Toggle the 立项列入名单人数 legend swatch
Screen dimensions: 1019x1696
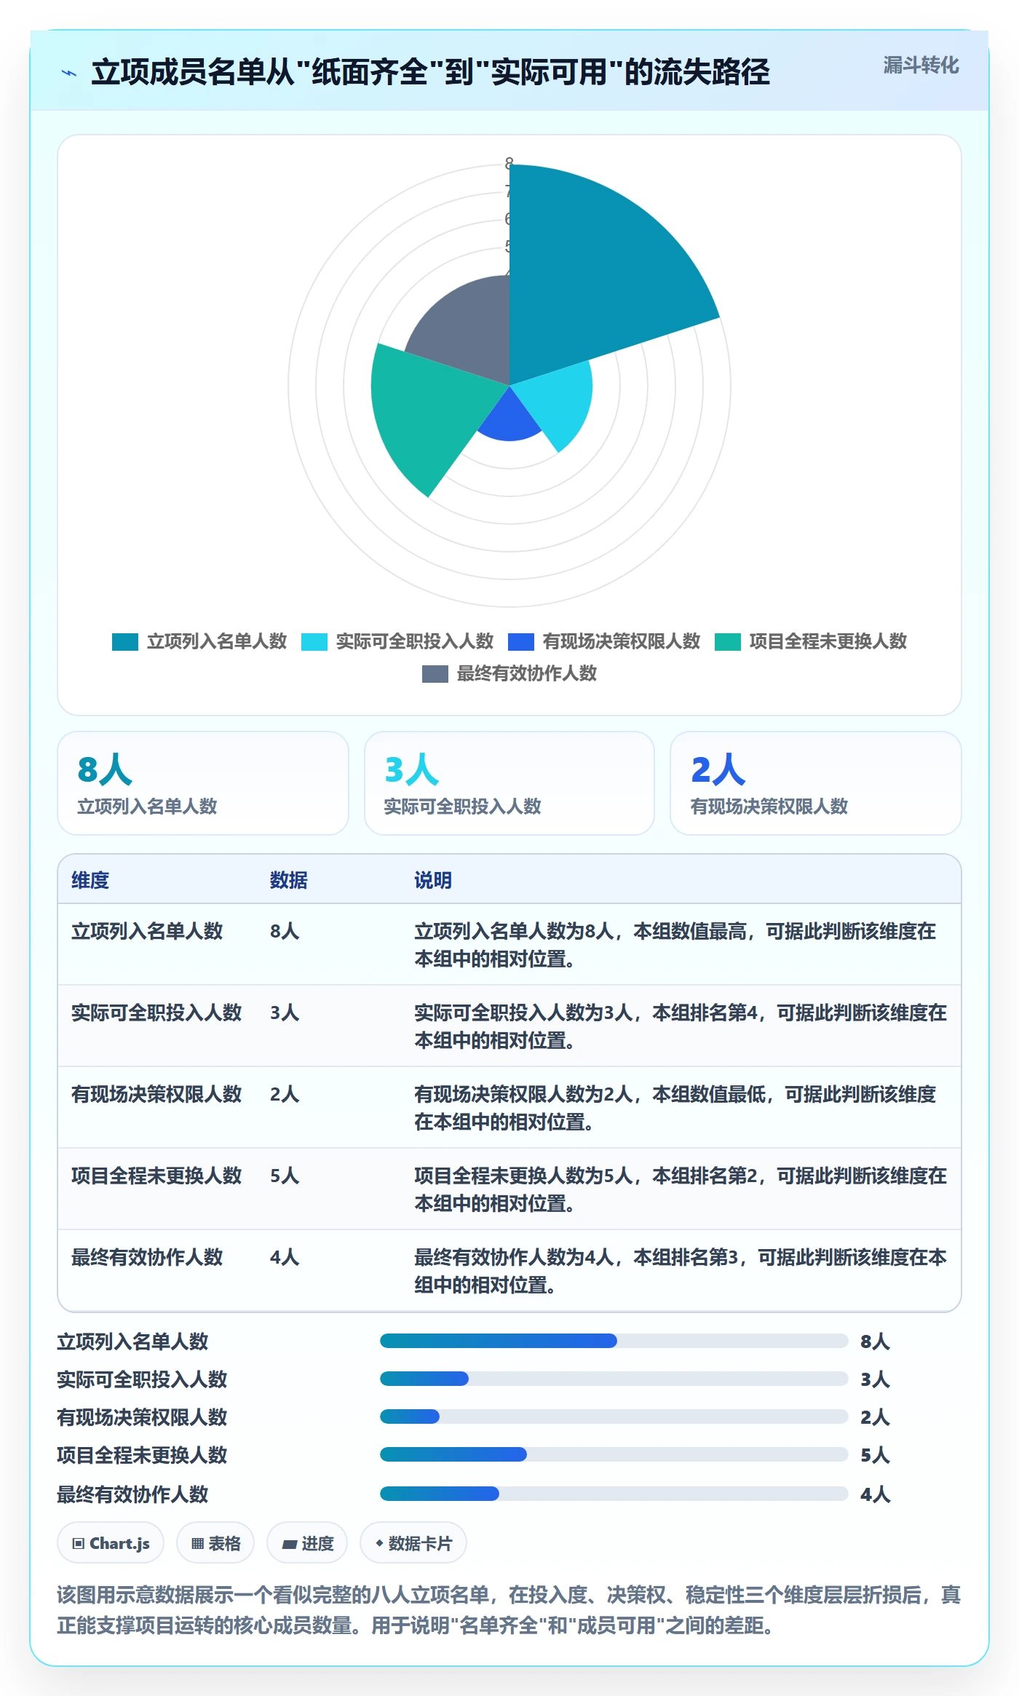pos(125,642)
